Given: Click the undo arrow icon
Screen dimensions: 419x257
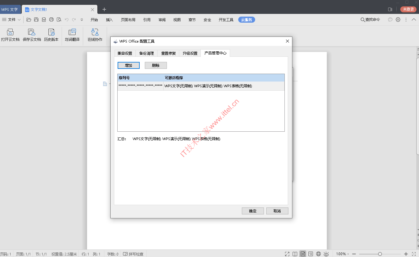Looking at the screenshot, I should pos(67,20).
